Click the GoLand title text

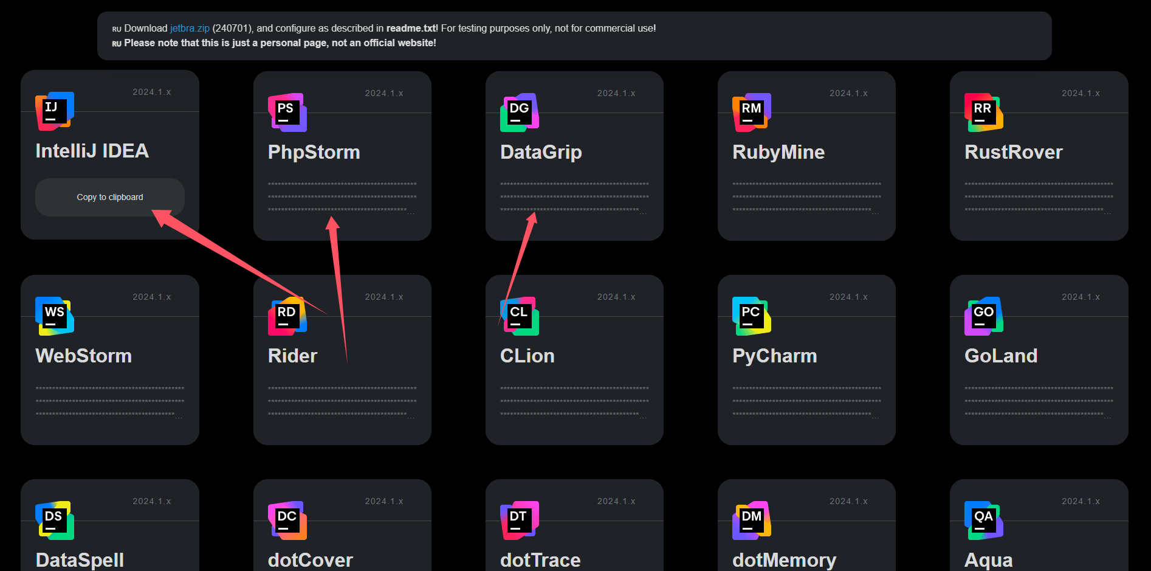pyautogui.click(x=1001, y=356)
